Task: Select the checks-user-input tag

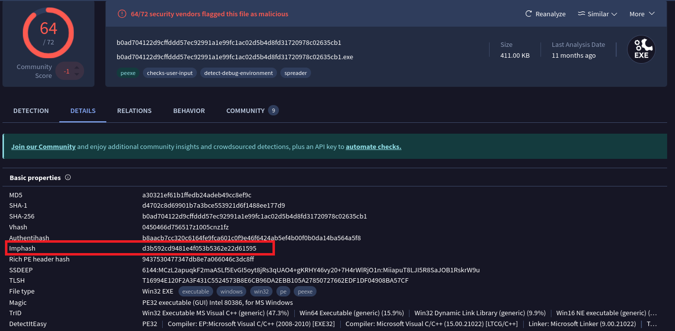Action: 170,73
